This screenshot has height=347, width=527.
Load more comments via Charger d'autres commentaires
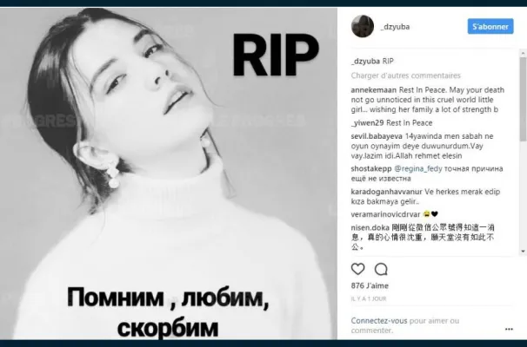pyautogui.click(x=405, y=75)
